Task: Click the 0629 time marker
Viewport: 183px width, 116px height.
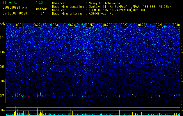Action: tap(159, 25)
